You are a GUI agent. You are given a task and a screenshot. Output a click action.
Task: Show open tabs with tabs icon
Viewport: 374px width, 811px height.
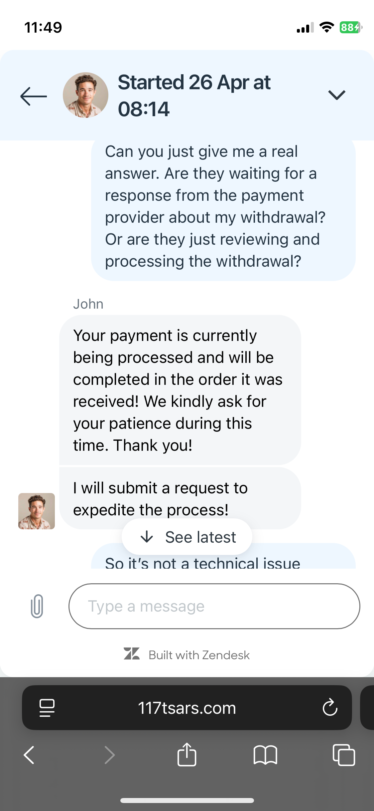tap(344, 755)
